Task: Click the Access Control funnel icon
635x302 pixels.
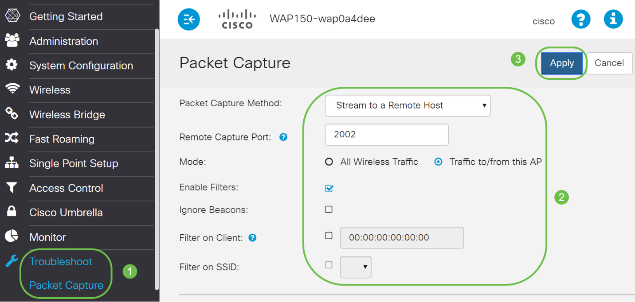Action: (x=12, y=188)
